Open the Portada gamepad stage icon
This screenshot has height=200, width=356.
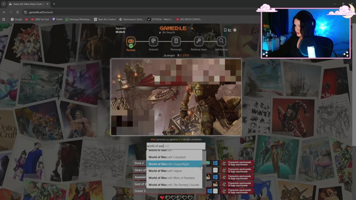tap(131, 42)
